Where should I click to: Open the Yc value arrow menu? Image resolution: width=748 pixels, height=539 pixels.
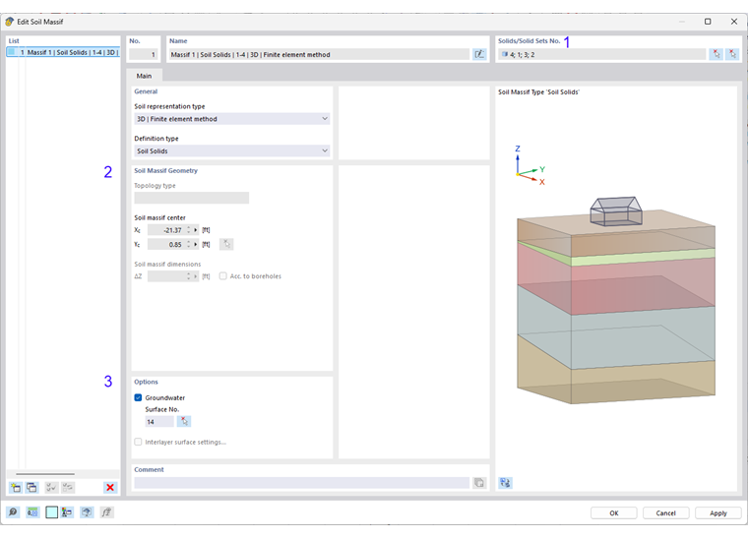(x=196, y=245)
